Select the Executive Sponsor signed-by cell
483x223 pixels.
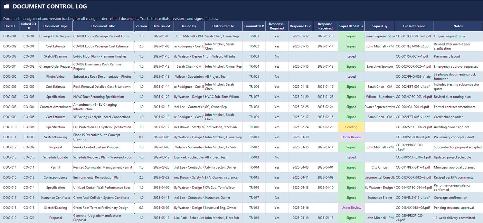point(380,66)
